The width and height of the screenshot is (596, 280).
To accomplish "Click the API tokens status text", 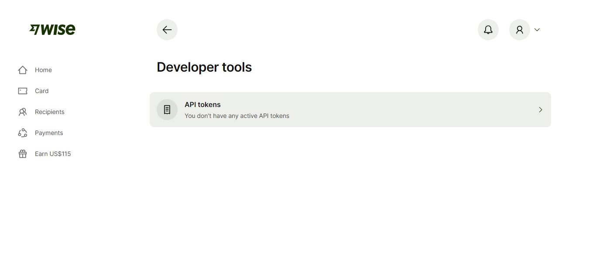I will point(237,116).
